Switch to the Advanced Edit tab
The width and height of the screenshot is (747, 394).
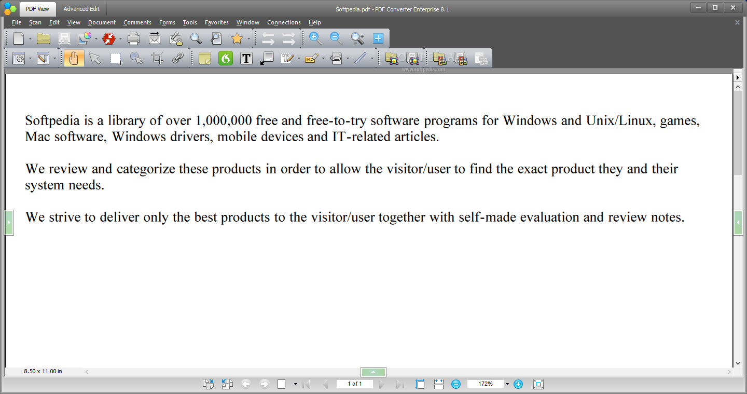coord(81,9)
